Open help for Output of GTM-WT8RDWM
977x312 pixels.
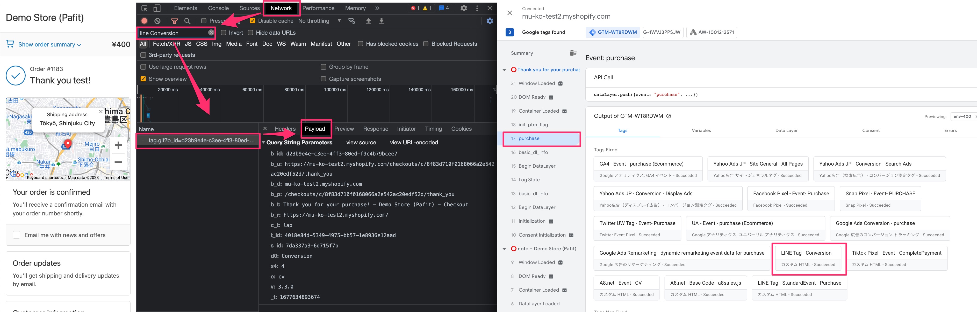(x=669, y=116)
